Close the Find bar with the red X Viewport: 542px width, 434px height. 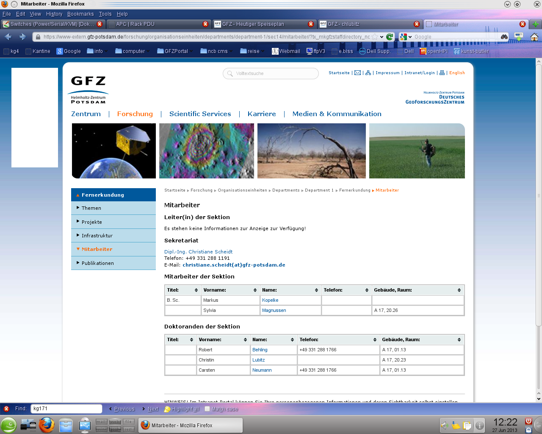tap(6, 409)
